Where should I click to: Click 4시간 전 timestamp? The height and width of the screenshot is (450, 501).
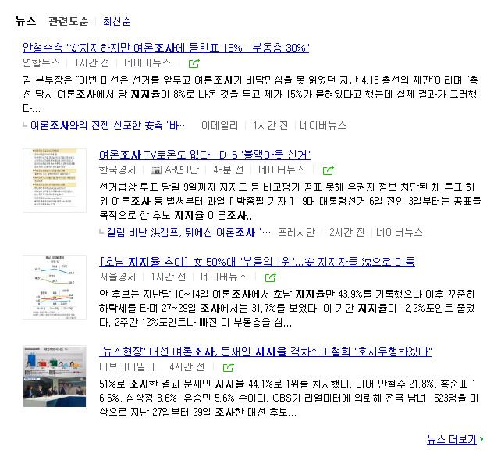(x=187, y=367)
